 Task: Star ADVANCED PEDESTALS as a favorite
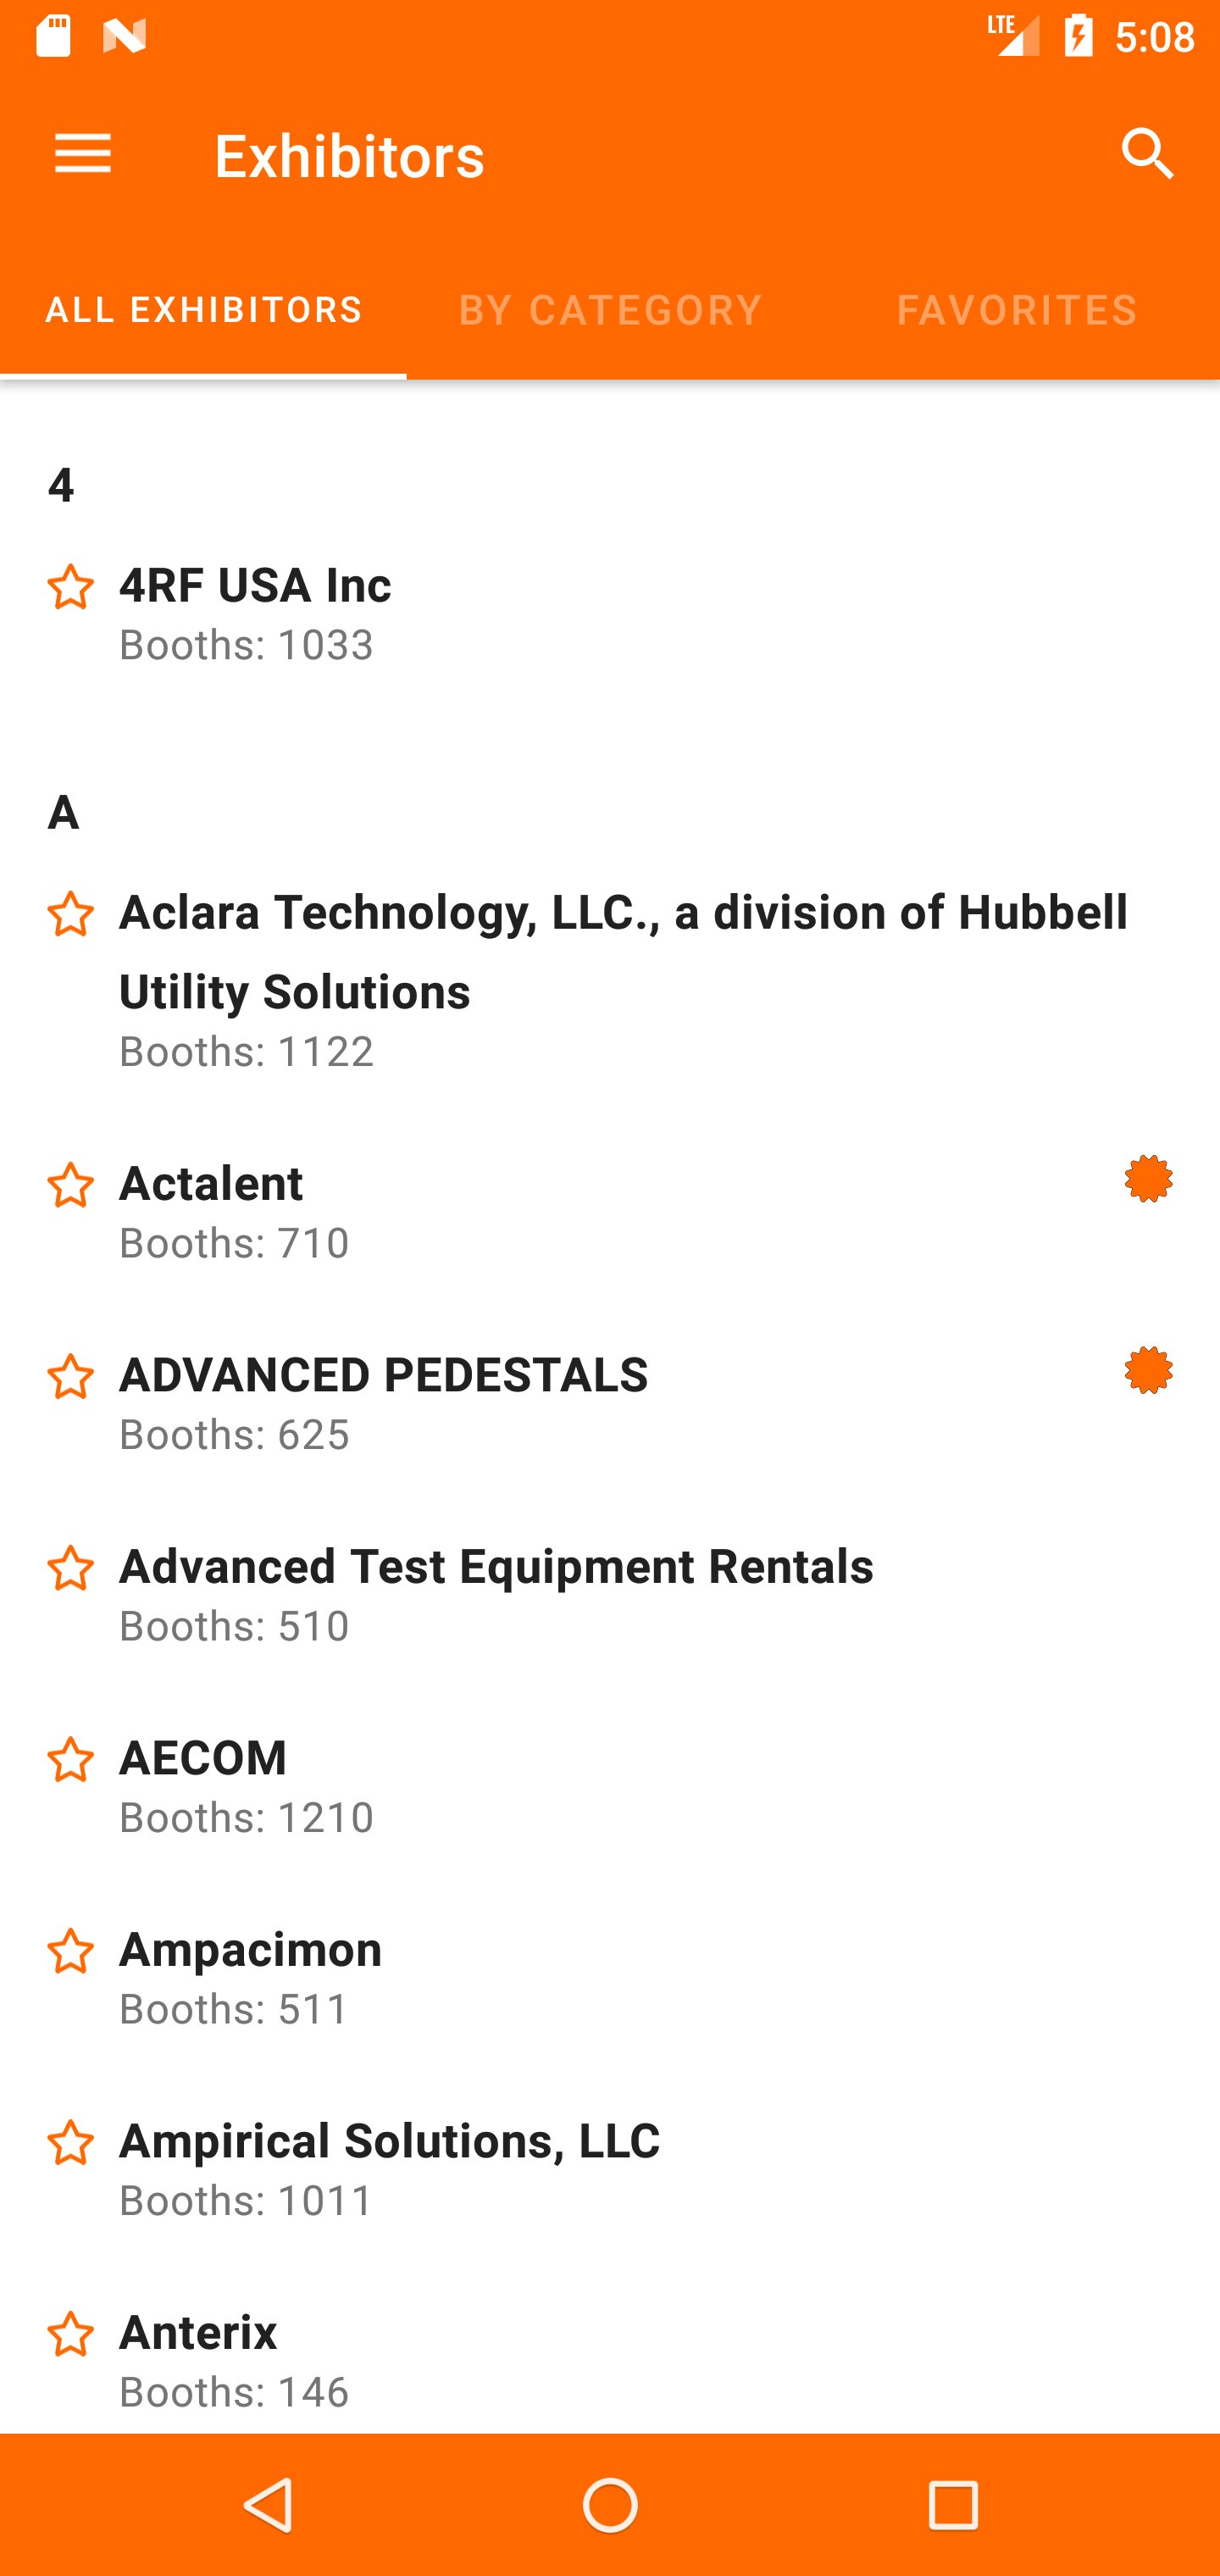click(x=70, y=1377)
